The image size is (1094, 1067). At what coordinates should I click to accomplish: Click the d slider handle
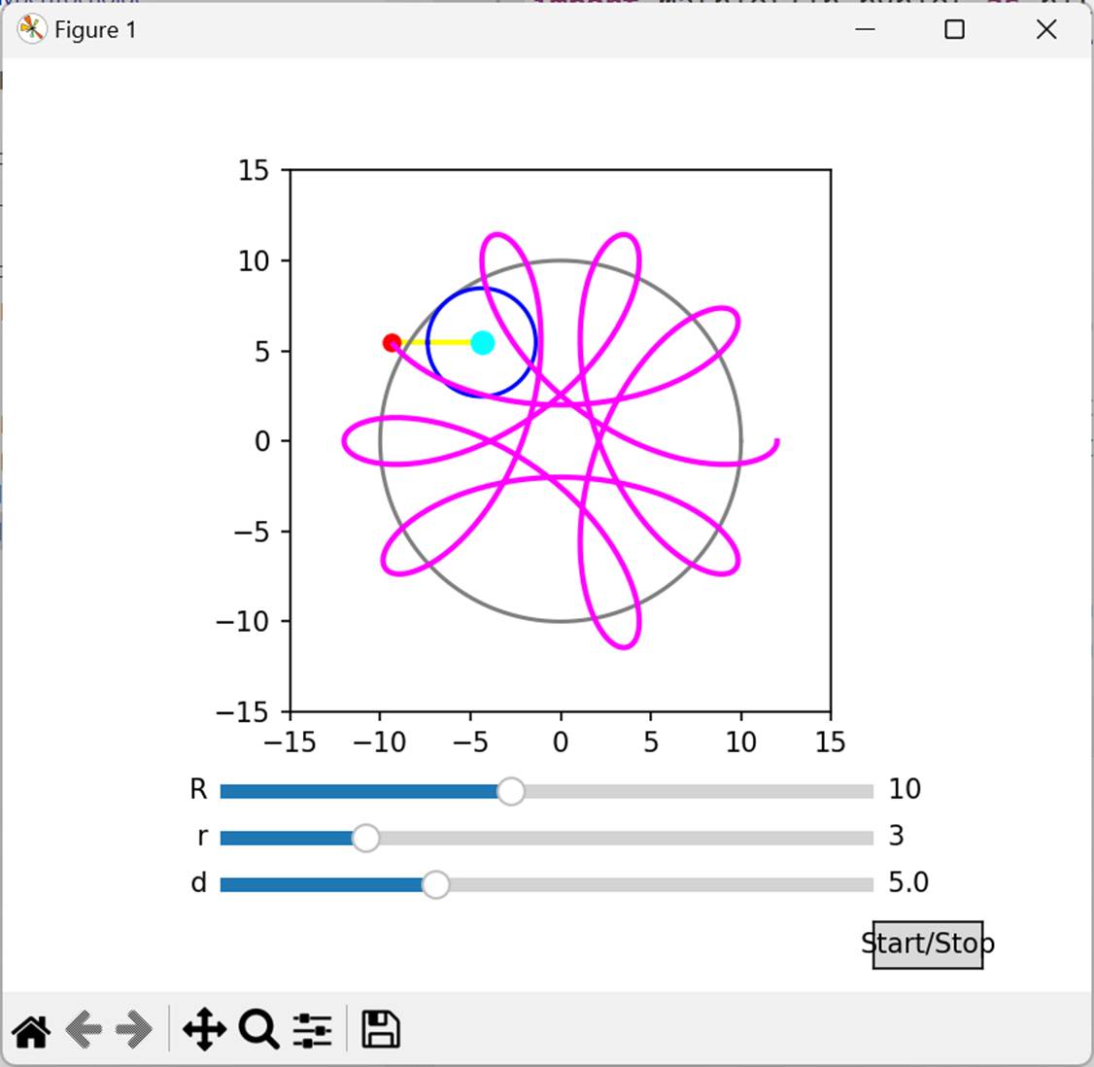click(x=436, y=885)
